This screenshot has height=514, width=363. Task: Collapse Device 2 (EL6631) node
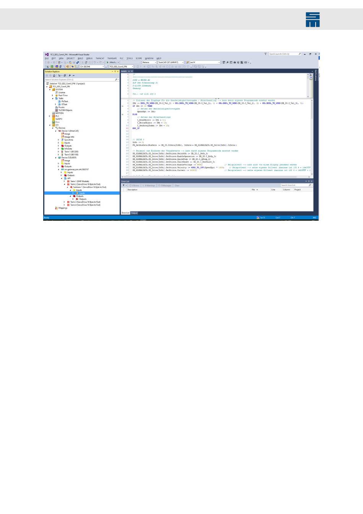click(x=56, y=158)
